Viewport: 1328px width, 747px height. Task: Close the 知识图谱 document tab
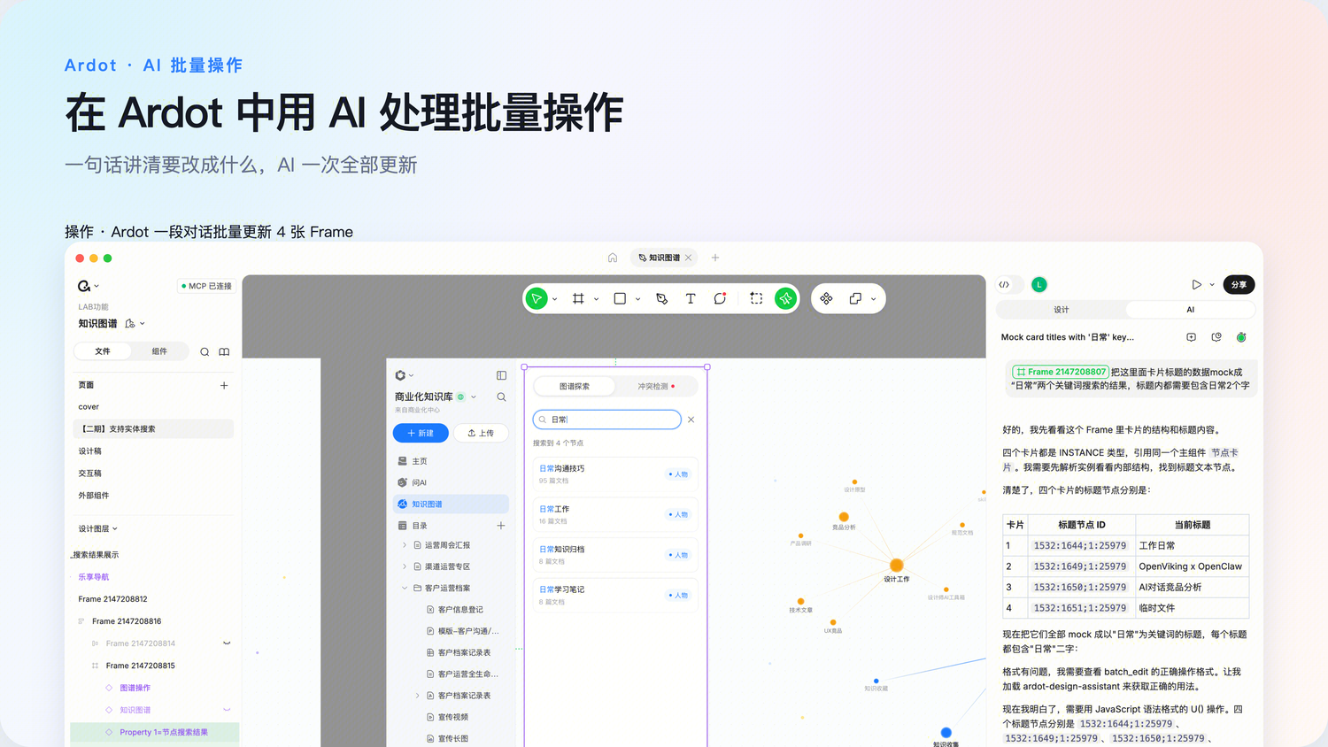[688, 258]
